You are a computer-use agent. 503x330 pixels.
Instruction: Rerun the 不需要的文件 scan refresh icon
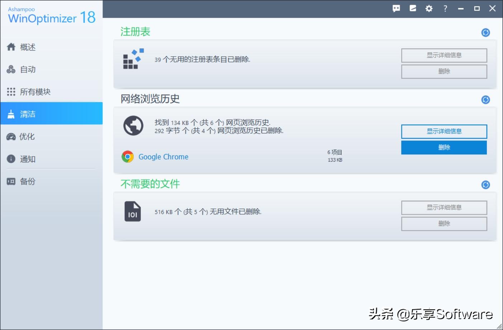coord(485,185)
